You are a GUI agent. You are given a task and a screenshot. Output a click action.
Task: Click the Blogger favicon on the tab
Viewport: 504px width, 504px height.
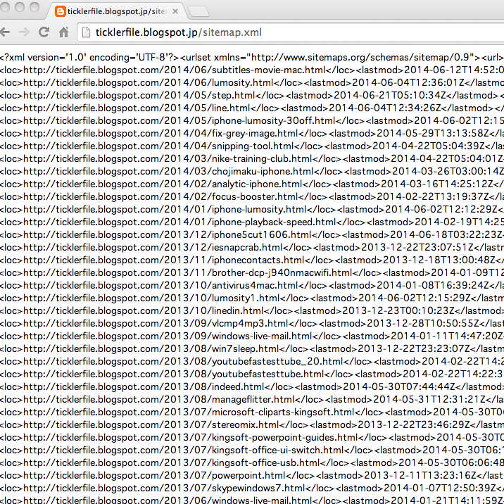coord(60,11)
